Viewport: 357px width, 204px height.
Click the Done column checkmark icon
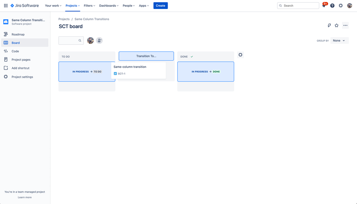[x=192, y=57]
